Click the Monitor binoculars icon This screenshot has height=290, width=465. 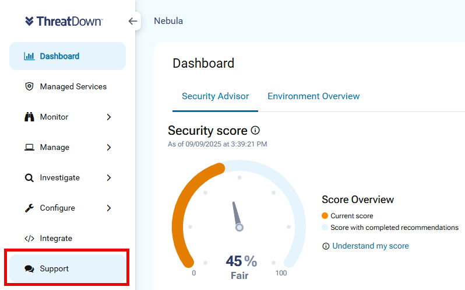click(x=29, y=117)
